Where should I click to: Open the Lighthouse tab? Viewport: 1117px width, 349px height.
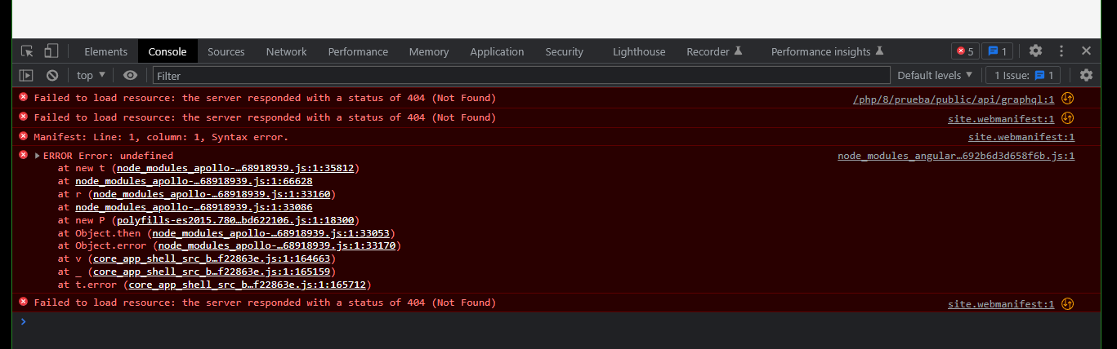point(639,51)
